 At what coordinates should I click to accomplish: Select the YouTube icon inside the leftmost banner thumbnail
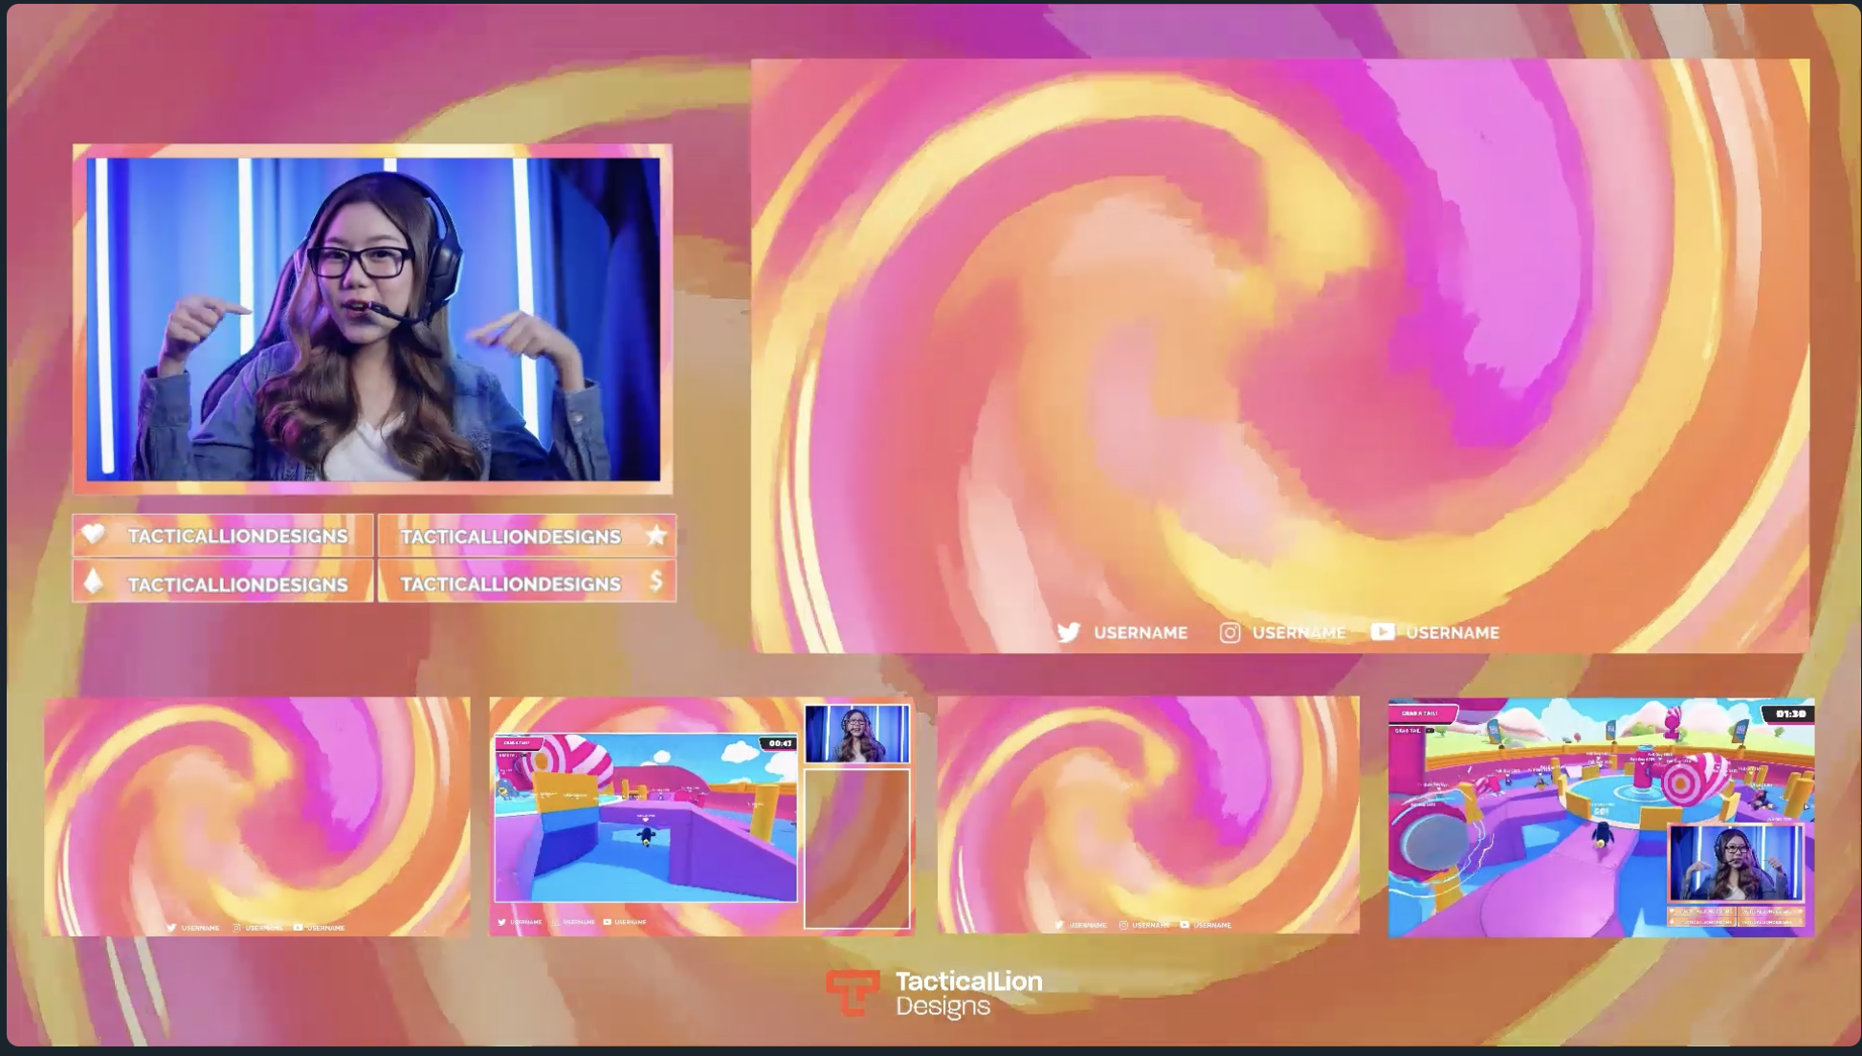coord(299,927)
